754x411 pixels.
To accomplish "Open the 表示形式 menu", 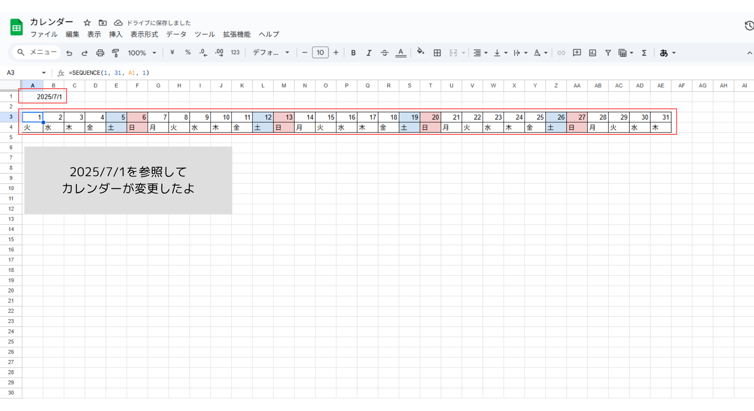I will [144, 34].
